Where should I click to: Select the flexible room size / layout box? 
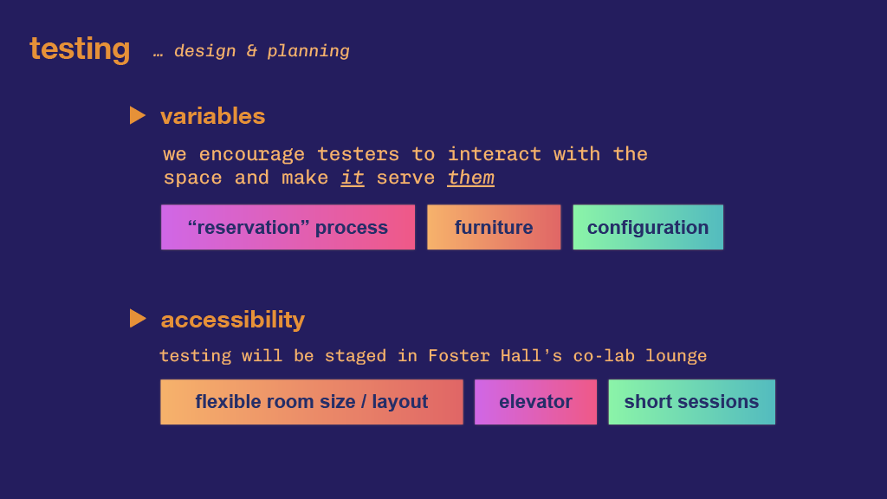[x=312, y=402]
